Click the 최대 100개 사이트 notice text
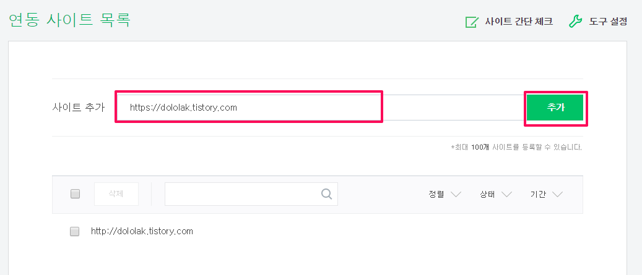This screenshot has width=642, height=275. pyautogui.click(x=516, y=147)
